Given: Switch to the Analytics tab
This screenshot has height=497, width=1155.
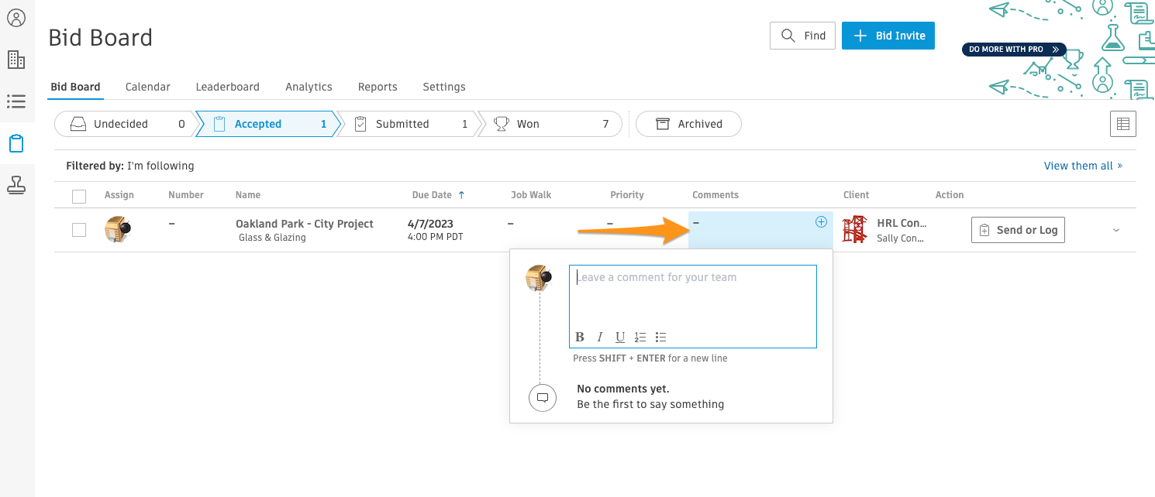Looking at the screenshot, I should click(x=309, y=87).
